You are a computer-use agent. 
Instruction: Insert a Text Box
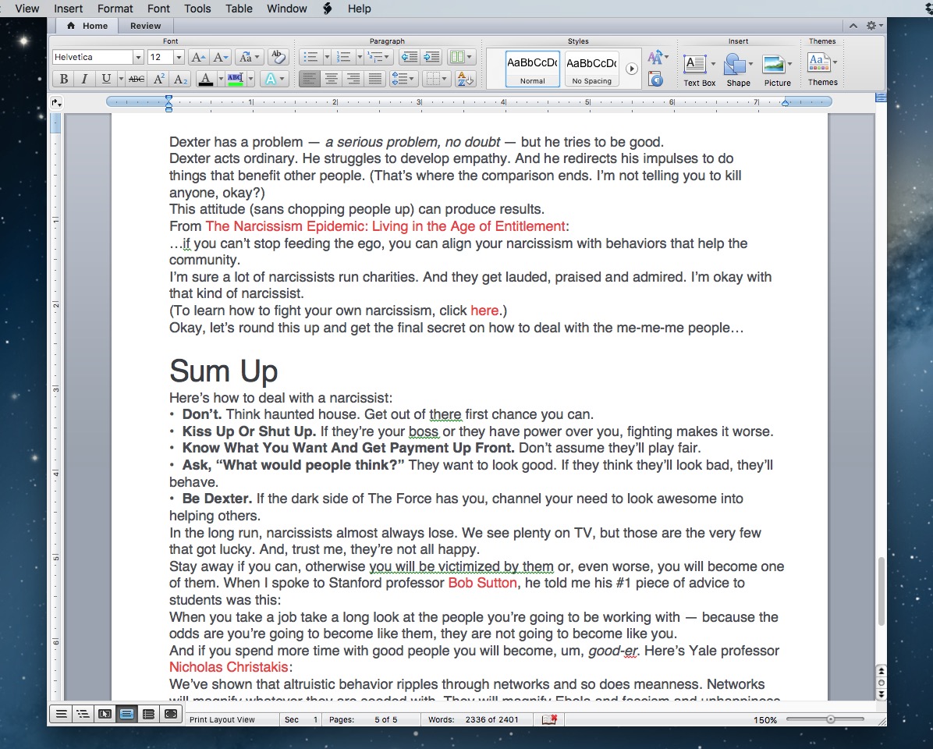coord(699,70)
